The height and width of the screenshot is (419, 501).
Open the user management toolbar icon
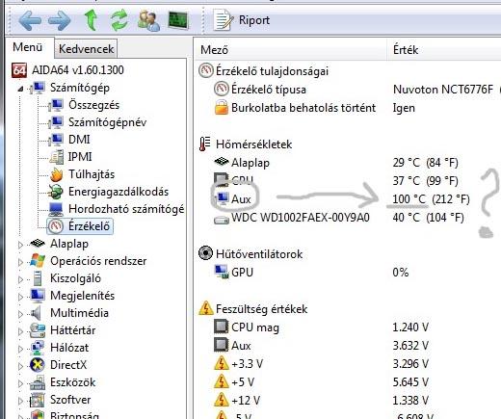pos(148,20)
